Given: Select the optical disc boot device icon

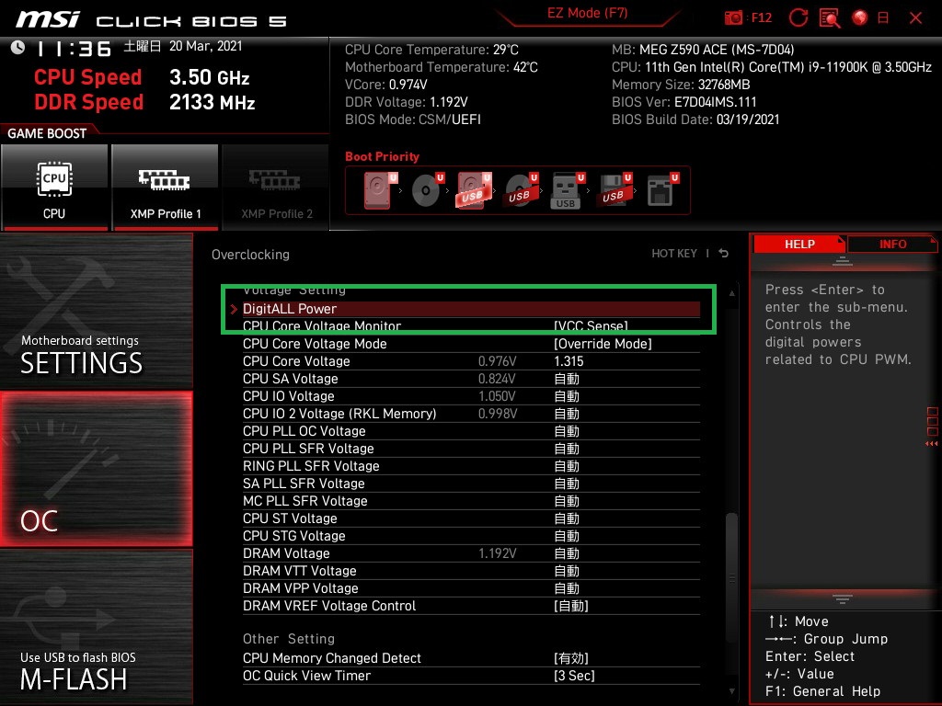Looking at the screenshot, I should point(428,189).
